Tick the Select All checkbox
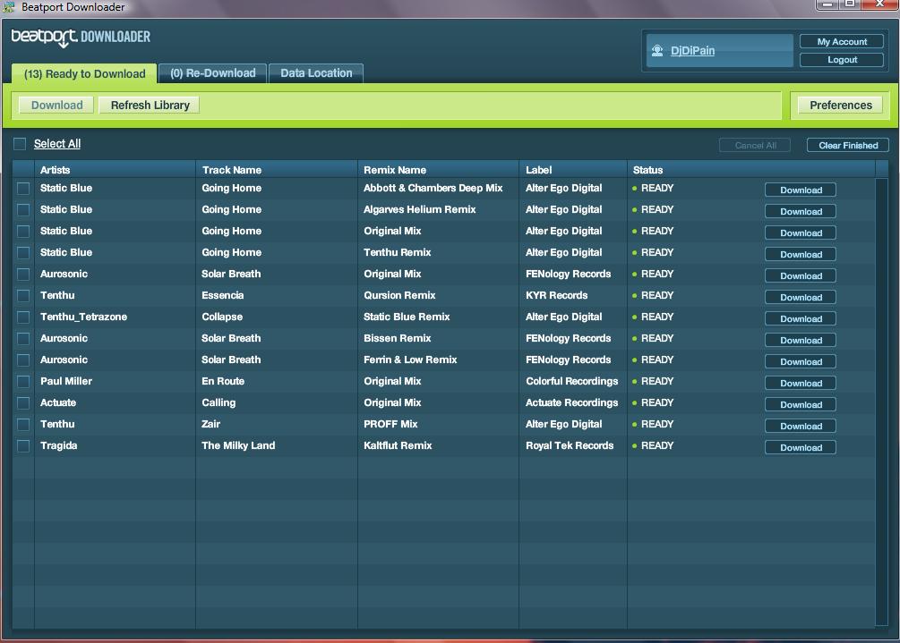This screenshot has height=643, width=900. [x=20, y=144]
